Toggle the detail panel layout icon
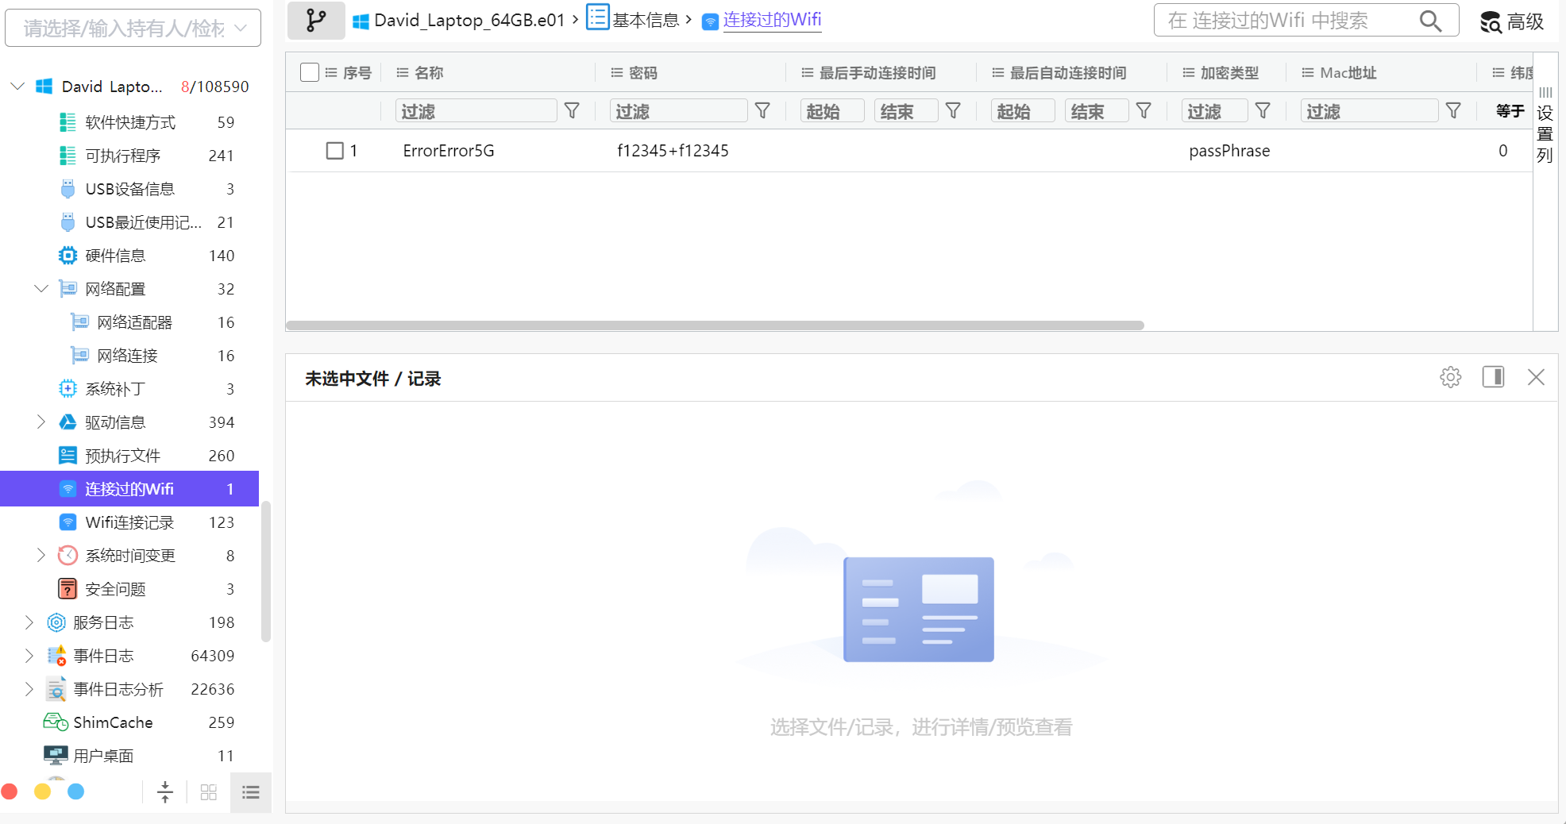The height and width of the screenshot is (824, 1566). click(1494, 377)
